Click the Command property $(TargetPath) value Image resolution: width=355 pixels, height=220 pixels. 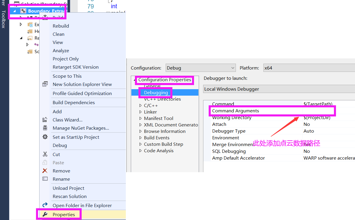[318, 104]
